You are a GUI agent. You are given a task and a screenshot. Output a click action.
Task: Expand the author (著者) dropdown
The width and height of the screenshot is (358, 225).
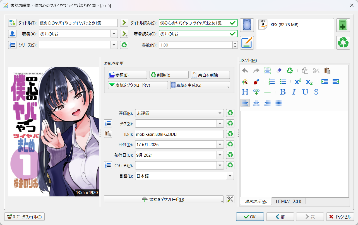114,34
